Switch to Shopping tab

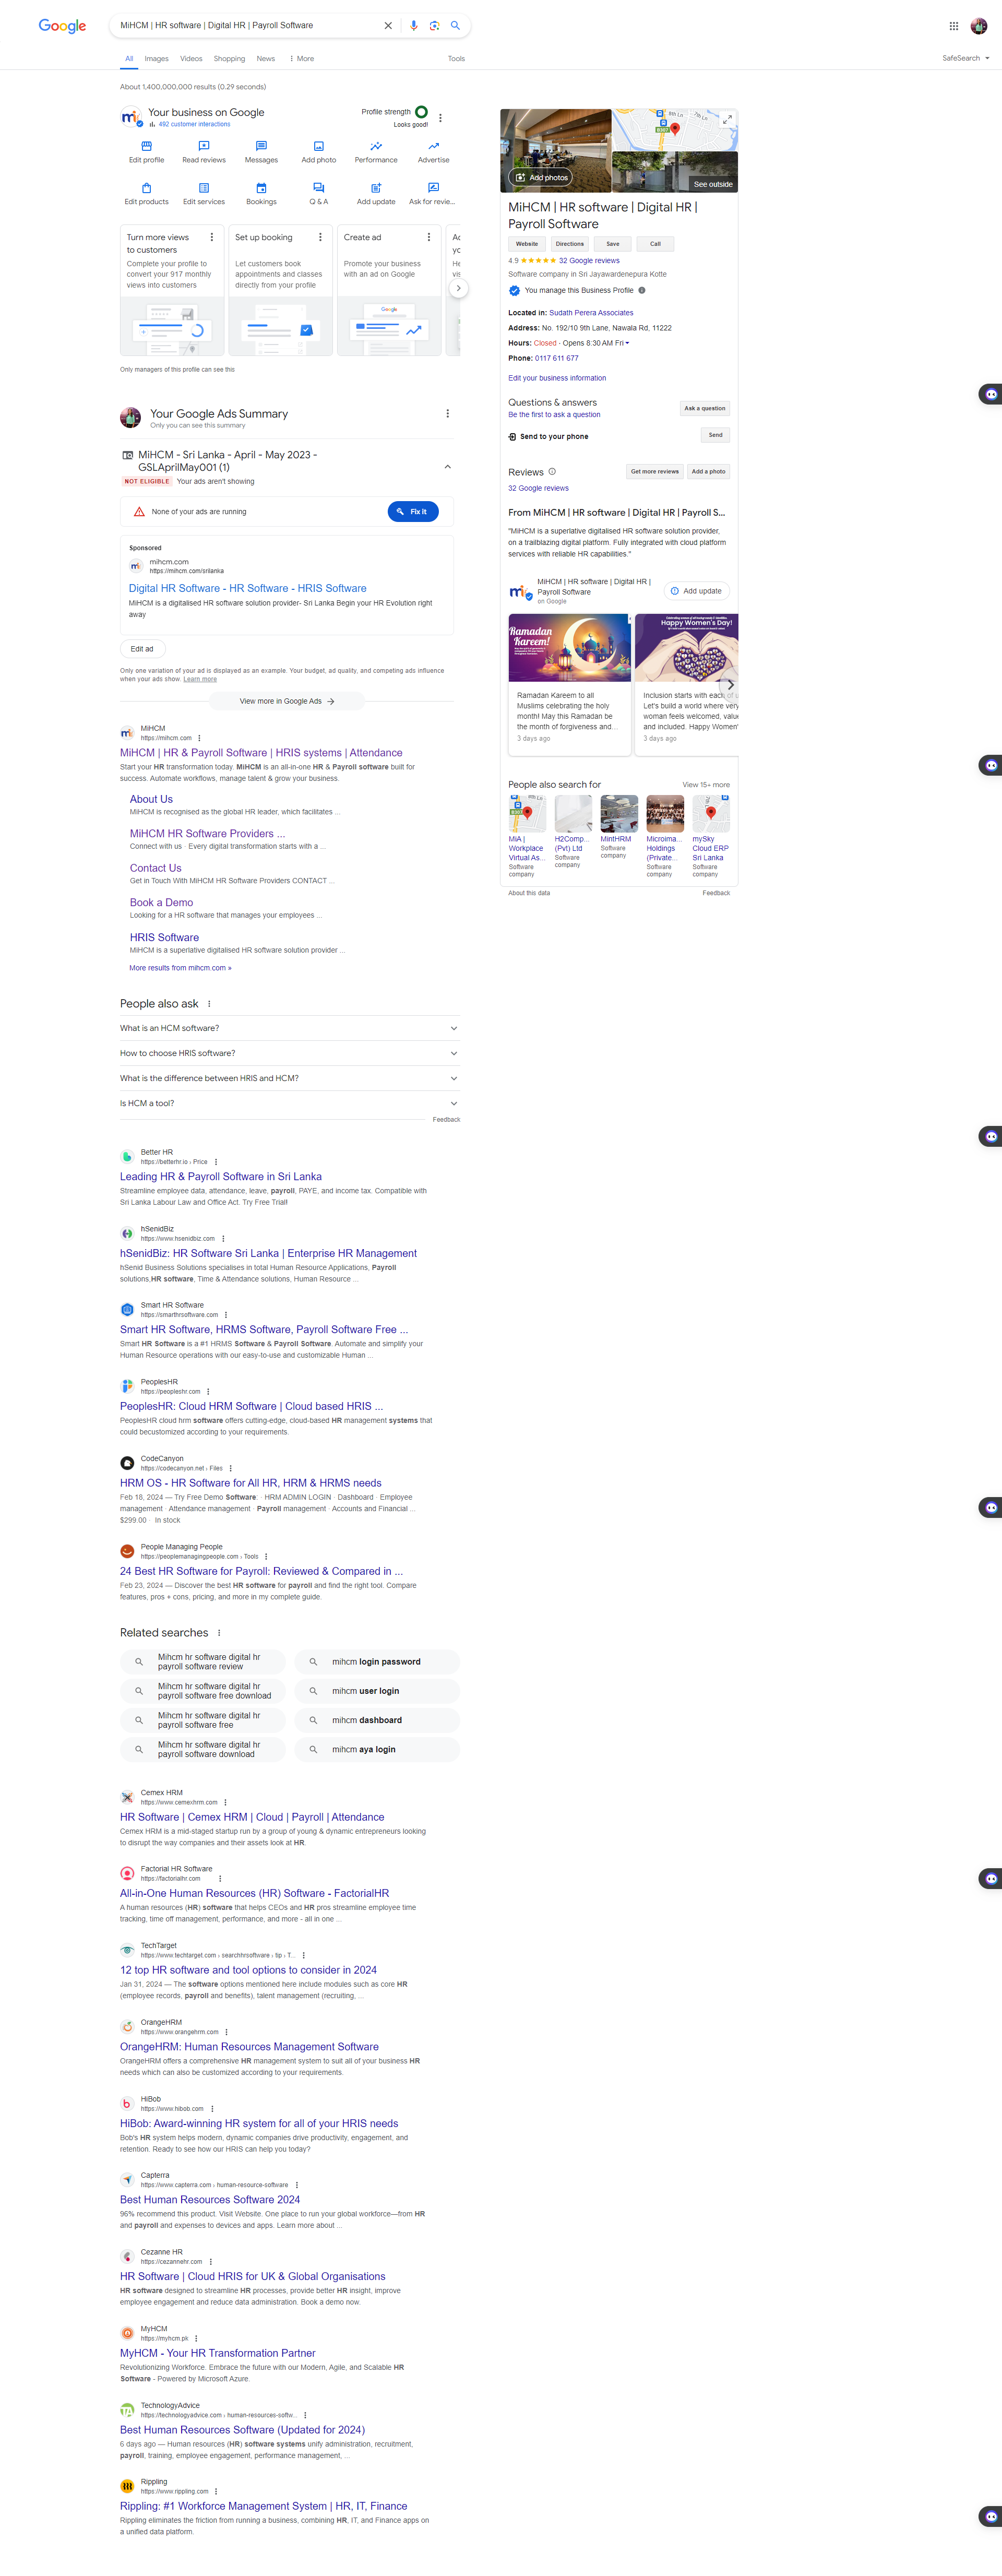click(x=229, y=59)
